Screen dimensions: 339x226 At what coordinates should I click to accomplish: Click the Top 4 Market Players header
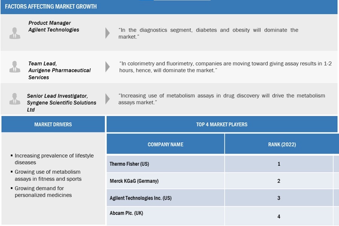pos(221,124)
